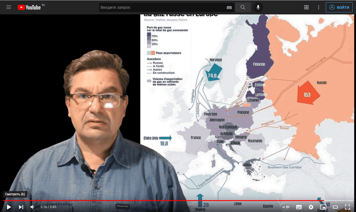Screen dimensions: 356x212
Task: Mute the video with the speaker icon
Action: click(32, 207)
